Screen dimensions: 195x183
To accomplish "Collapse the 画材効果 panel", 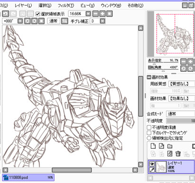I will coord(149,77).
